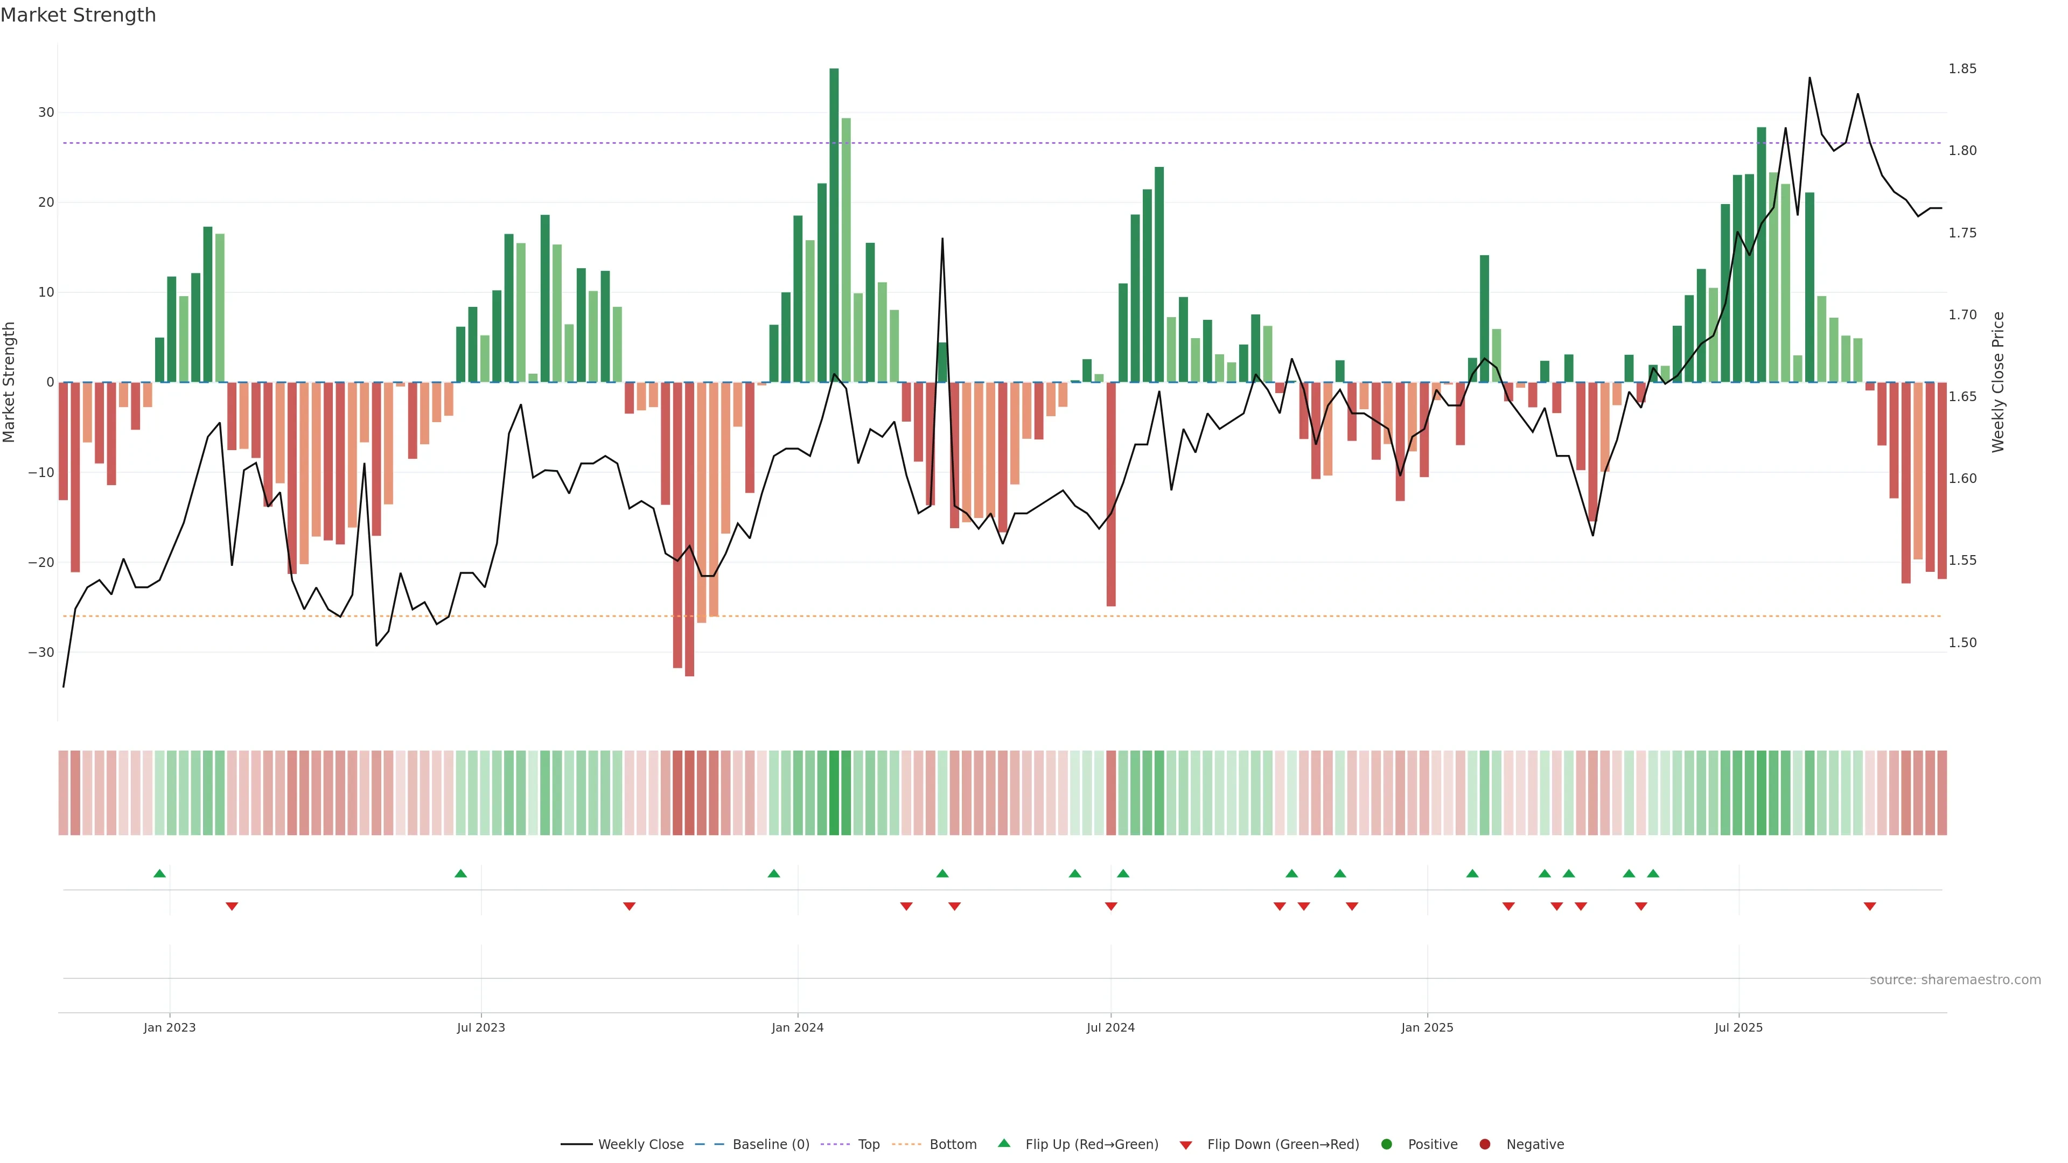Click Flip Up green triangle legend icon
This screenshot has height=1163, width=2068.
coord(1003,1144)
